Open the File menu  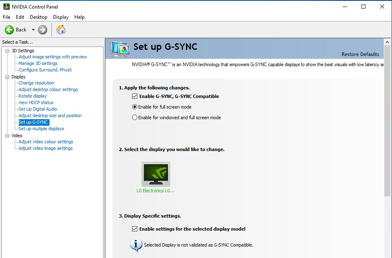[7, 17]
